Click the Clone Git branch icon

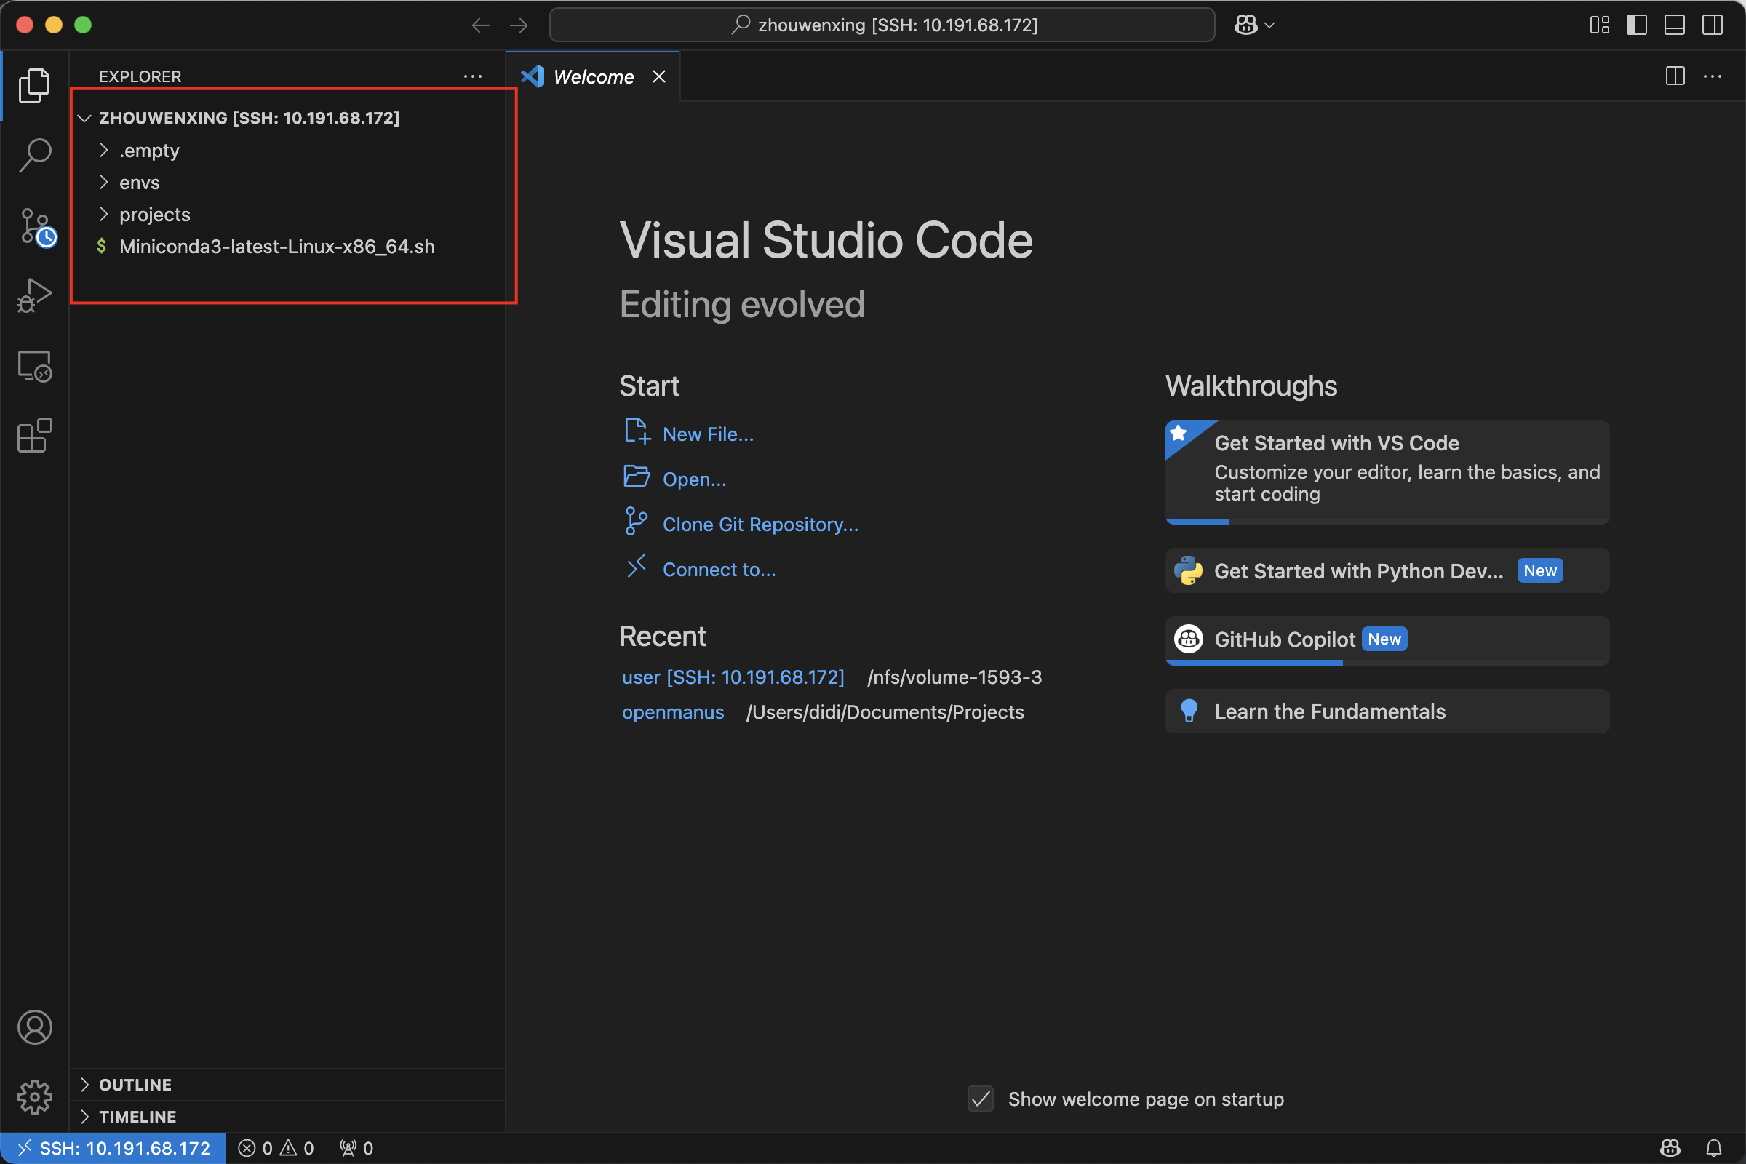click(636, 521)
